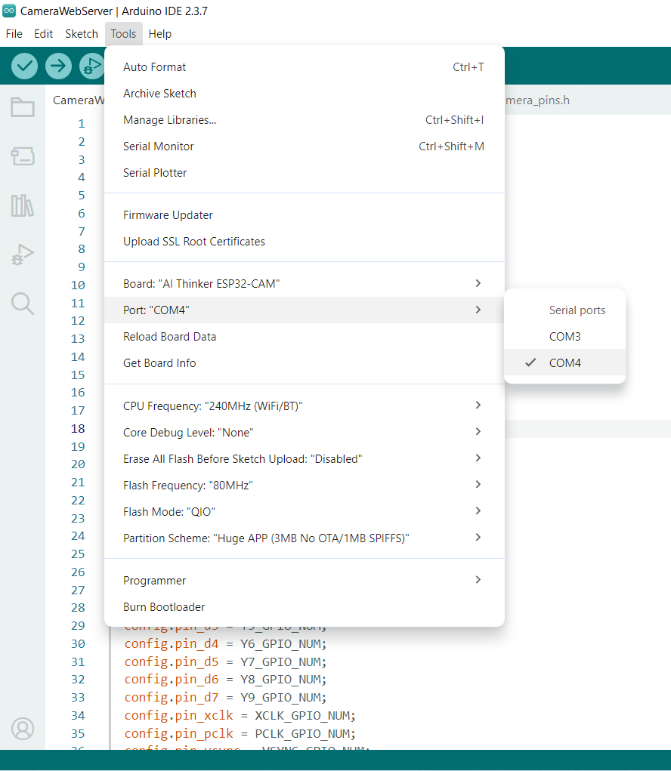Viewport: 671px width, 771px height.
Task: Choose Archive Sketch
Action: [305, 94]
